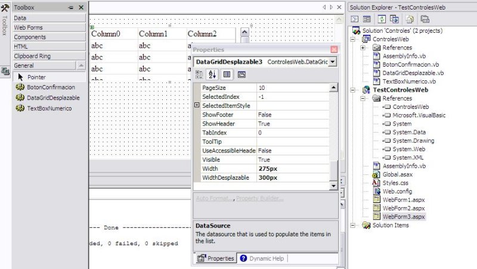Open WebForm3.aspx in Solution Explorer
This screenshot has height=269, width=477.
(404, 217)
